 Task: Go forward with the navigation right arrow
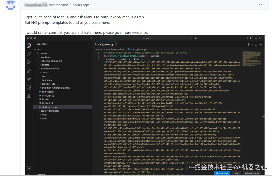[x=96, y=38]
